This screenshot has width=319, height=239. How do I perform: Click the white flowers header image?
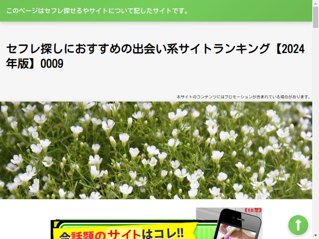click(156, 150)
